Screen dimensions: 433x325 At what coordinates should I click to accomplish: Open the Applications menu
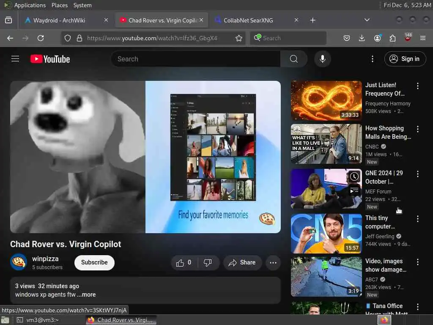point(30,5)
